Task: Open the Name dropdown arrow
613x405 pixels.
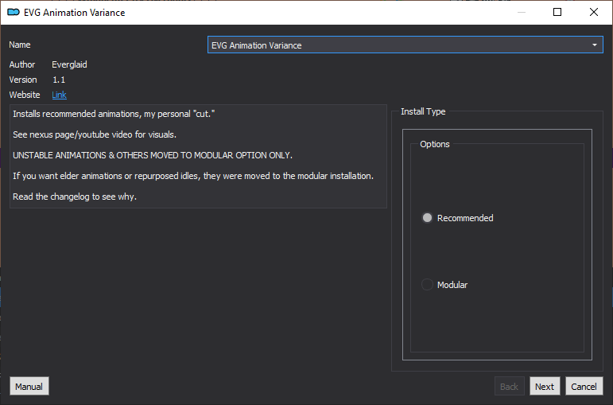Action: [594, 45]
